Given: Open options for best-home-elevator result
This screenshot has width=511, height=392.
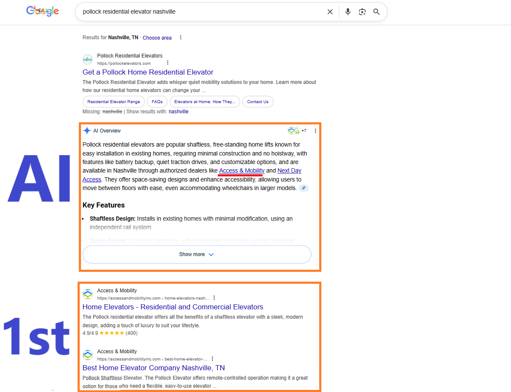Looking at the screenshot, I should pyautogui.click(x=213, y=359).
